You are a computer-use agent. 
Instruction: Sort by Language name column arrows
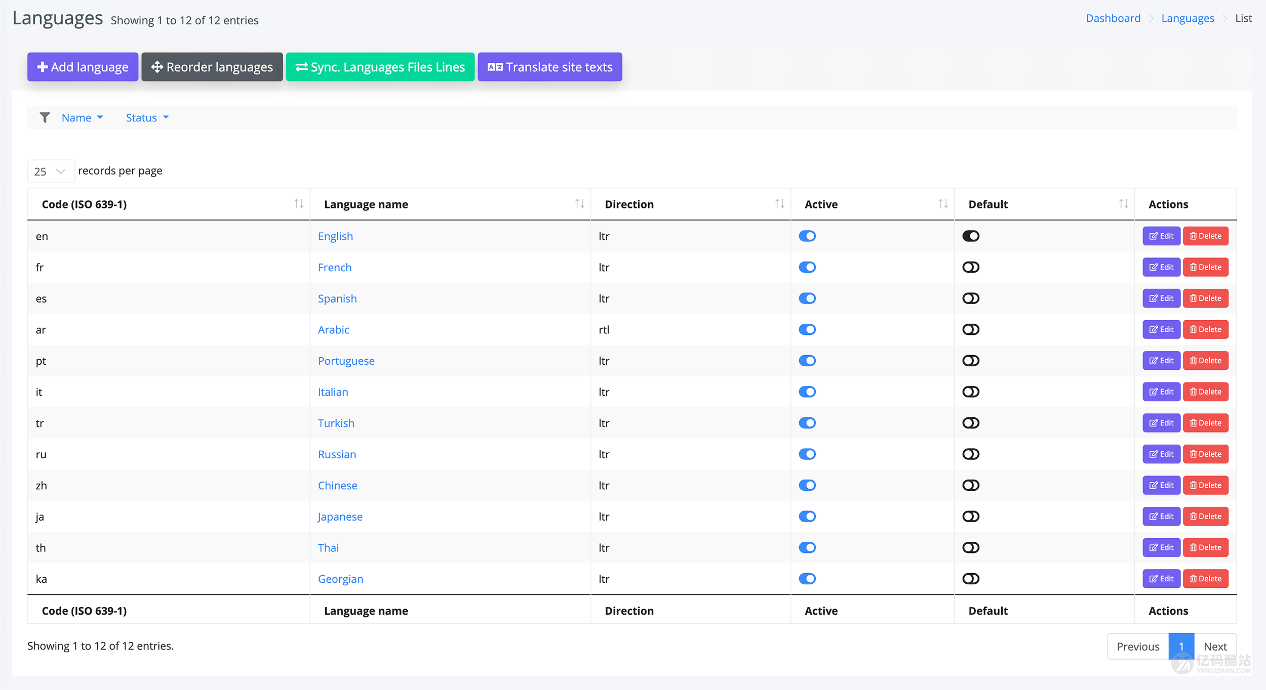click(579, 204)
